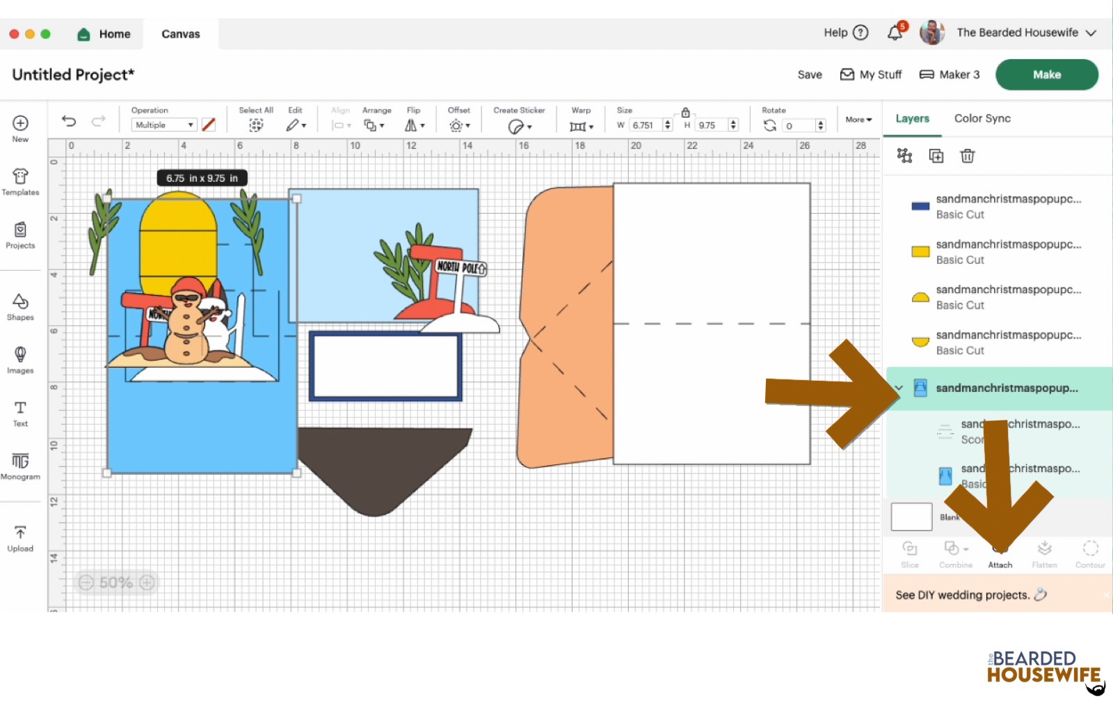This screenshot has width=1113, height=708.
Task: Group selected layers with the Group icon
Action: coord(904,155)
